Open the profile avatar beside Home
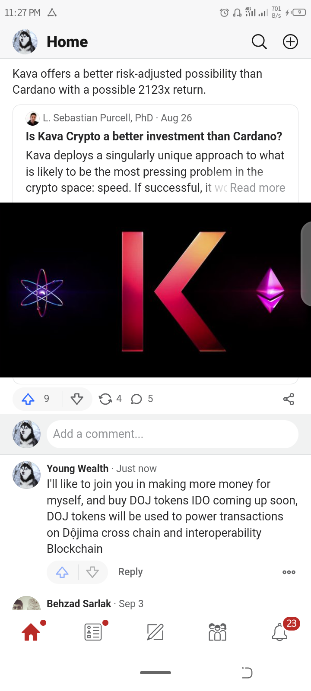This screenshot has width=311, height=691. (25, 42)
